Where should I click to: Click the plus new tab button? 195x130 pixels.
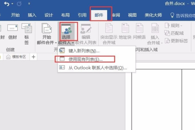[33, 57]
